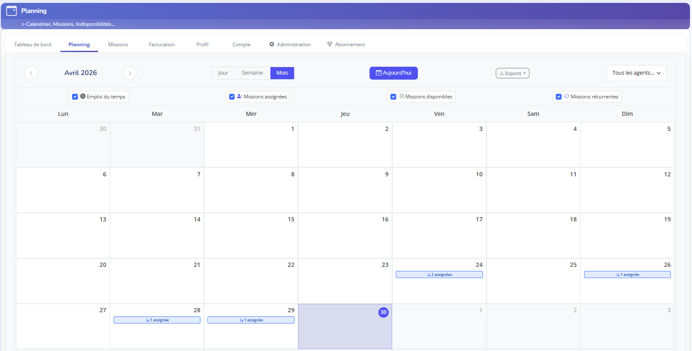Open the Tableau de bord tab
The width and height of the screenshot is (692, 351).
click(x=33, y=45)
